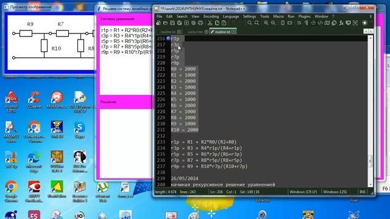The width and height of the screenshot is (390, 219).
Task: Open the Document Map toolbar icon
Action: point(327,23)
